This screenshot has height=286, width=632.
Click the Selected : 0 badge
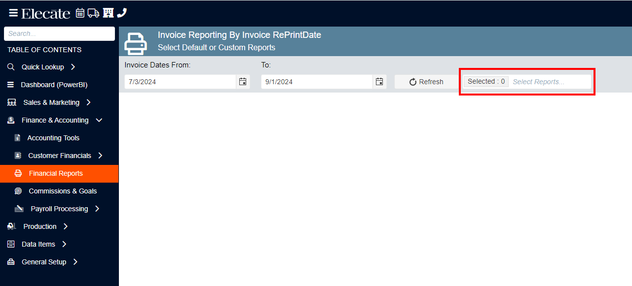tap(486, 82)
